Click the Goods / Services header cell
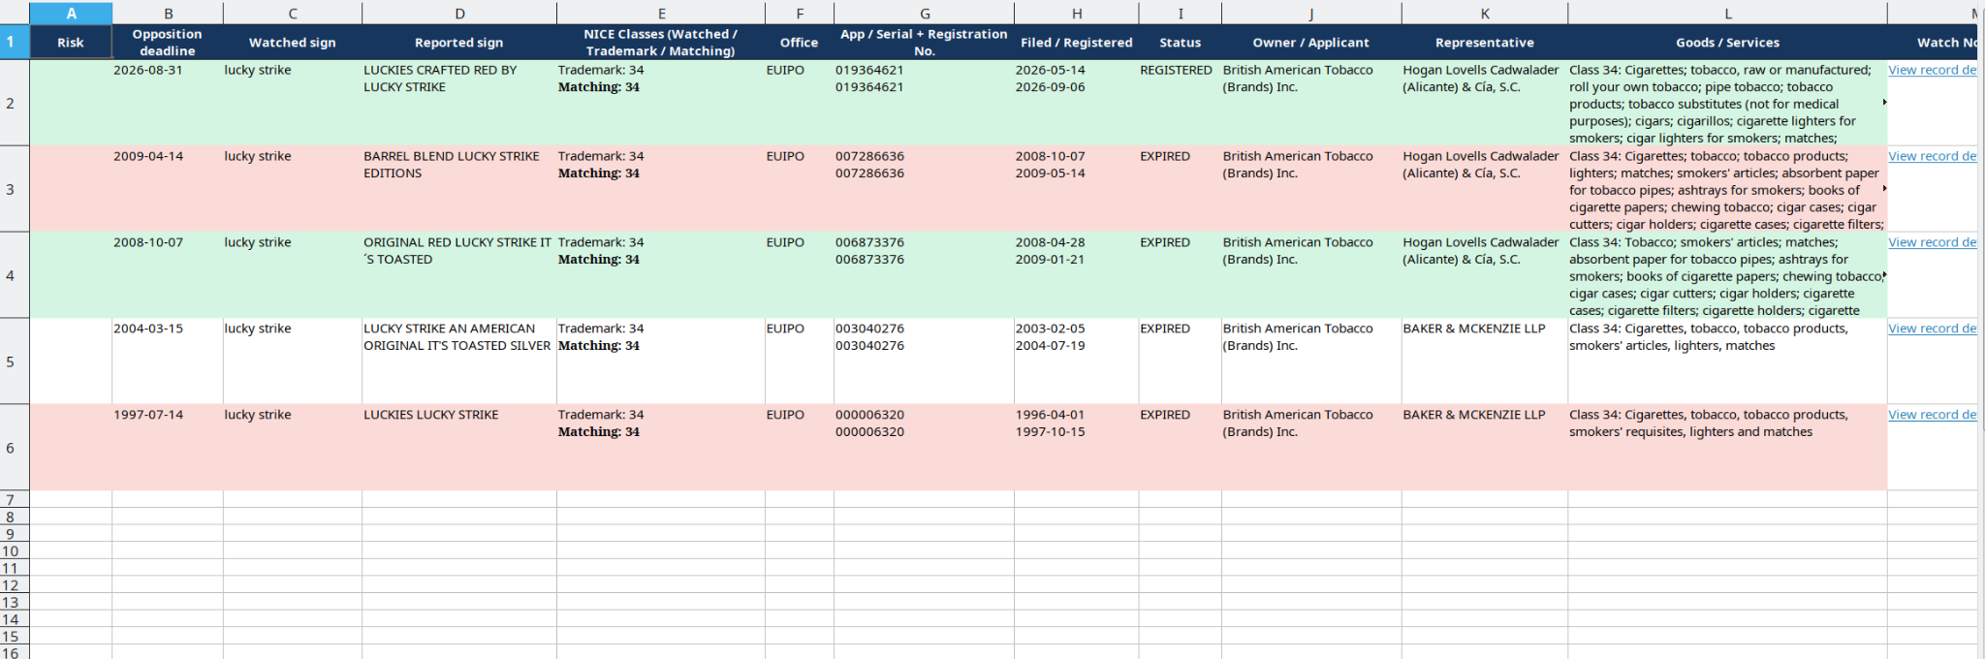 (1727, 43)
